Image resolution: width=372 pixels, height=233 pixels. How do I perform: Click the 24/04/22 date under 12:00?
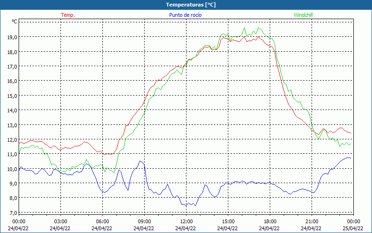point(186,228)
